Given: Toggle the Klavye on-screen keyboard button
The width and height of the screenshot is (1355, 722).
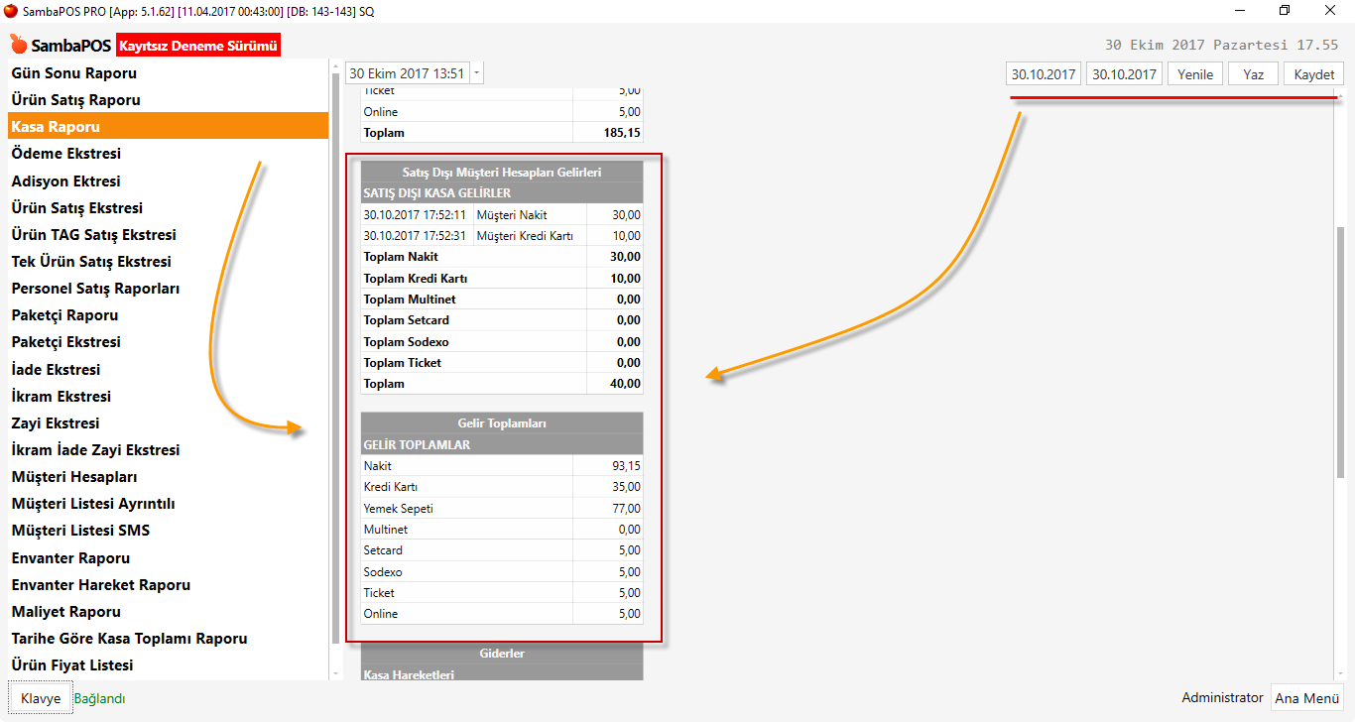Looking at the screenshot, I should [41, 698].
